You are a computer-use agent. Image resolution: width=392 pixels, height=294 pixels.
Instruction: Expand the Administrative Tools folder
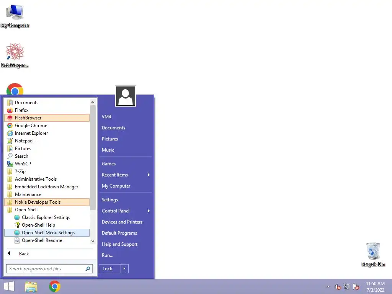point(47,179)
